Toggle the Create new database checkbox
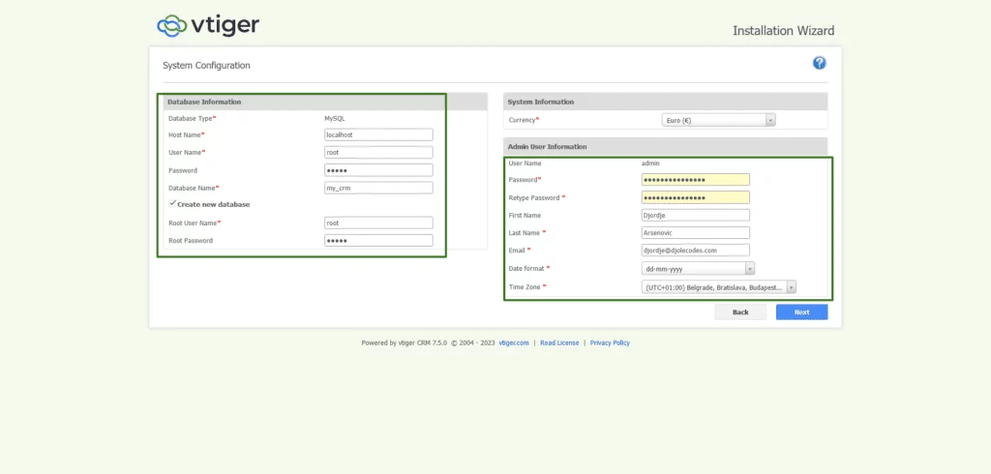This screenshot has height=474, width=991. (x=172, y=203)
